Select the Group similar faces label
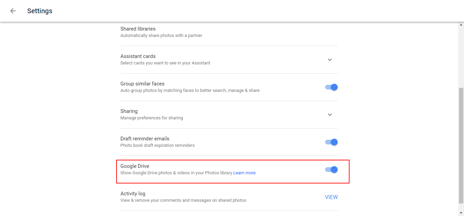464x216 pixels. pos(142,84)
